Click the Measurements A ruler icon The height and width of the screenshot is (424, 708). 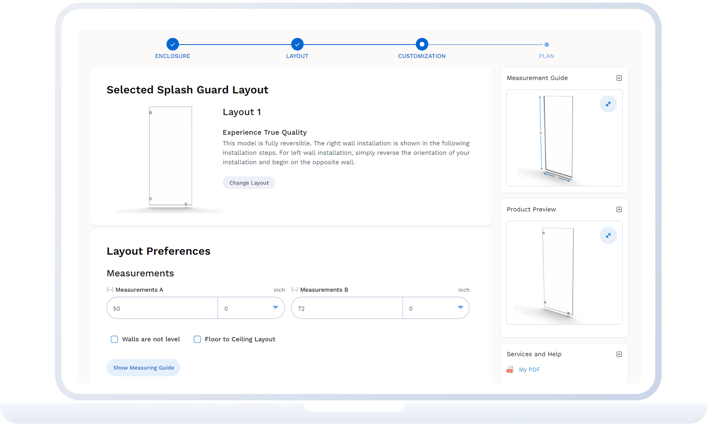click(110, 290)
